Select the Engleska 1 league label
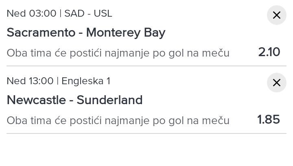293x166 pixels. [86, 81]
